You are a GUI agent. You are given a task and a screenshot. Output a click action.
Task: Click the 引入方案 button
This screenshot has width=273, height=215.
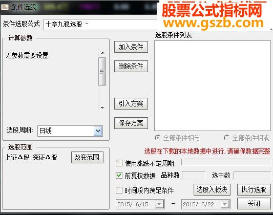coord(131,104)
